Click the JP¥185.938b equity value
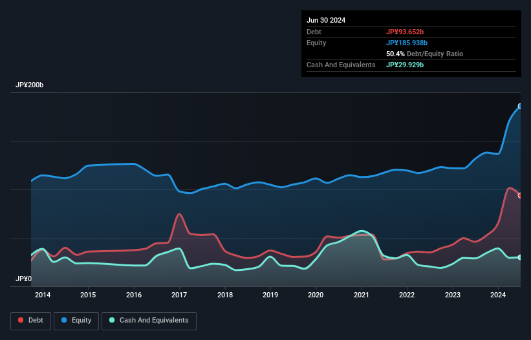The width and height of the screenshot is (531, 340). coord(407,43)
